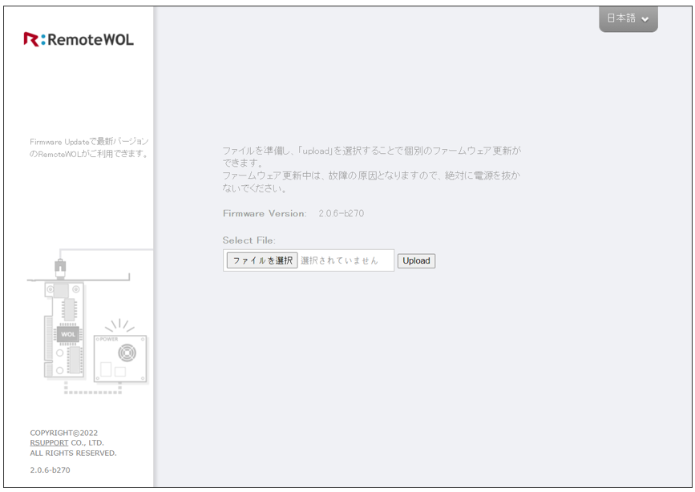Click the footer version 2.0.6-b270 text
Image resolution: width=695 pixels, height=492 pixels.
[x=50, y=470]
